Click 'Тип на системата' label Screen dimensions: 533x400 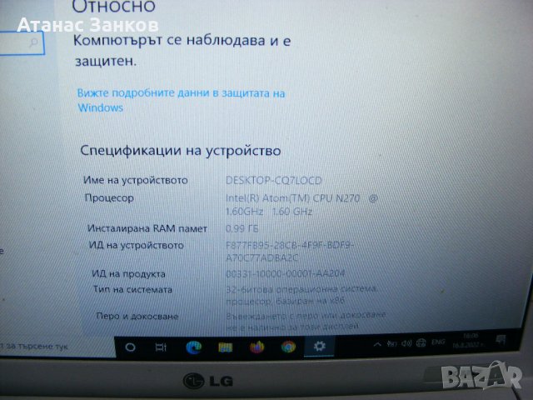132,290
